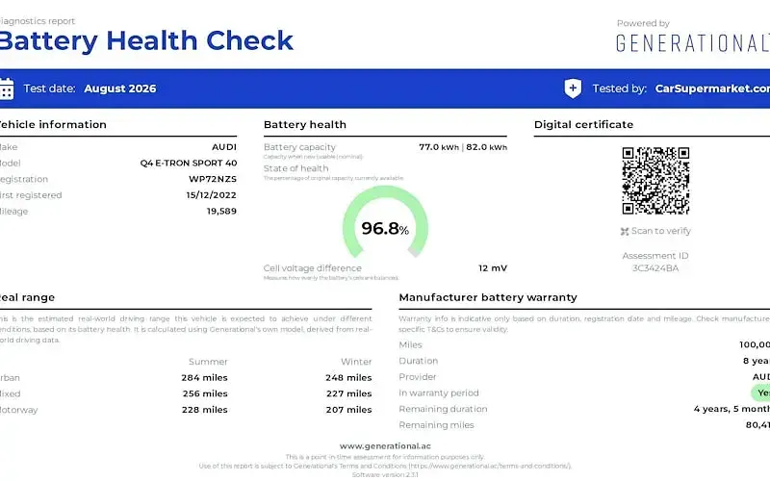
Task: Click the Winter motorway range 207 miles
Action: [x=348, y=410]
